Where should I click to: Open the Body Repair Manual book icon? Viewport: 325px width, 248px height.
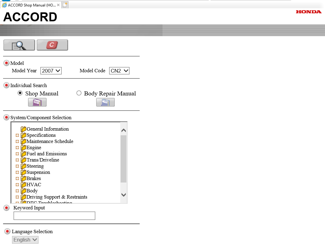105,102
